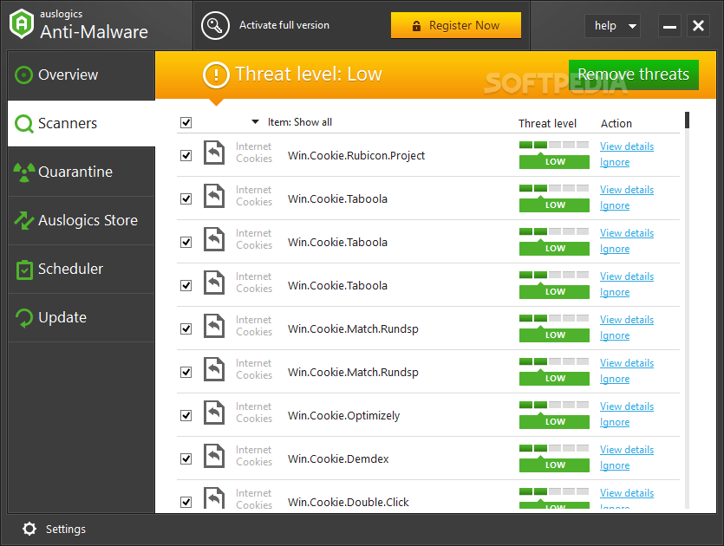Expand the Item: Show all filter dropdown
Image resolution: width=724 pixels, height=546 pixels.
click(292, 122)
